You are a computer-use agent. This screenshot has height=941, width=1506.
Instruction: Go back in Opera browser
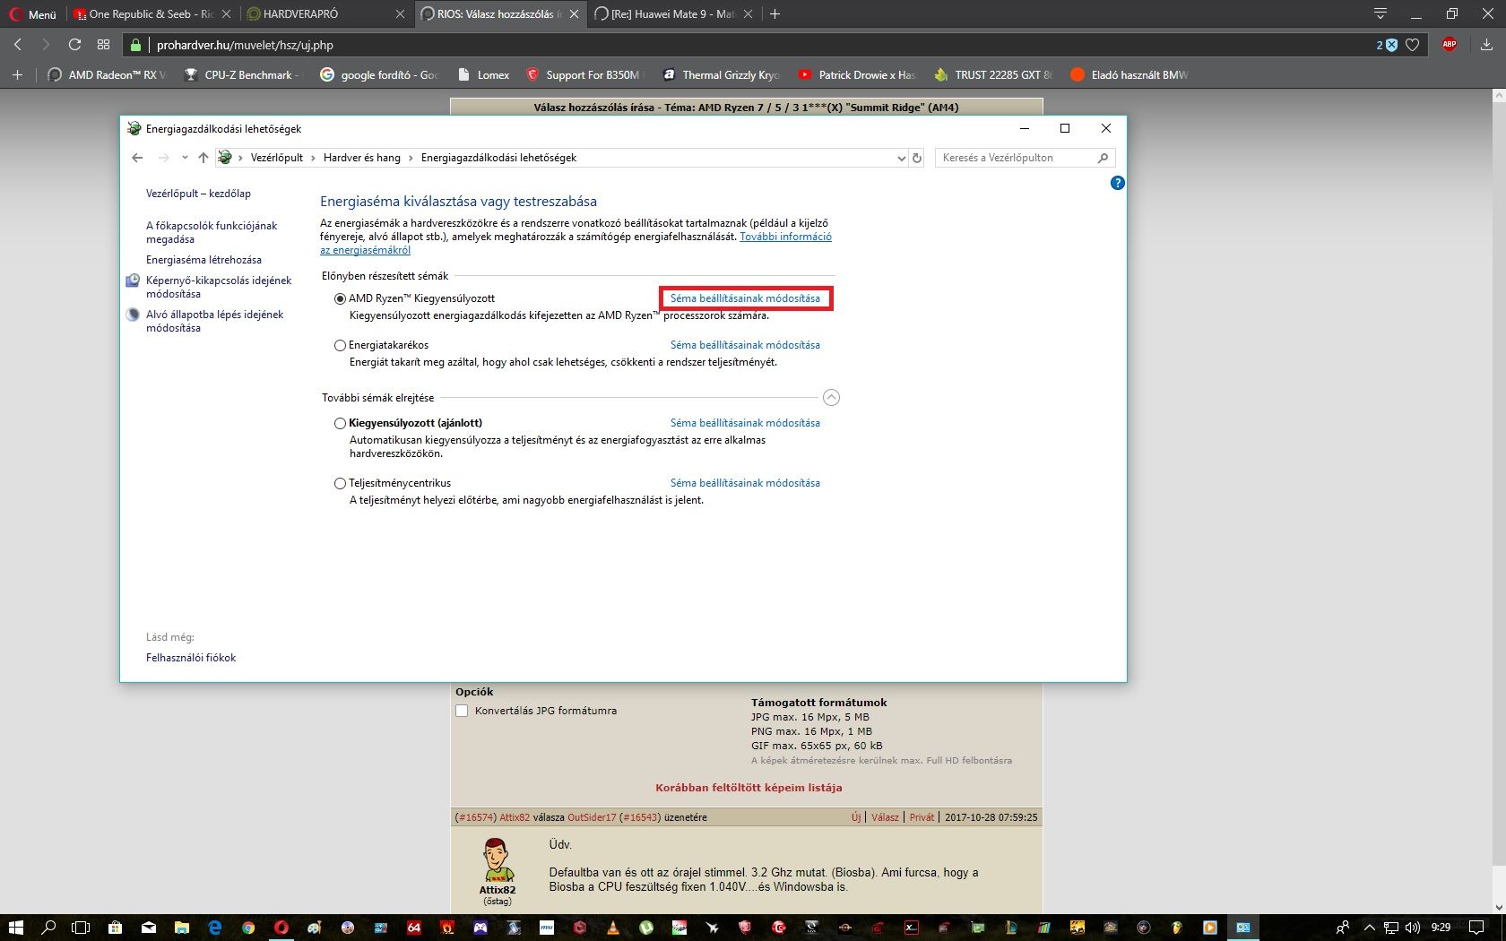(18, 45)
